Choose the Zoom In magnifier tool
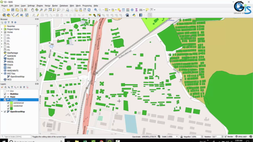The image size is (253, 142). pyautogui.click(x=41, y=10)
